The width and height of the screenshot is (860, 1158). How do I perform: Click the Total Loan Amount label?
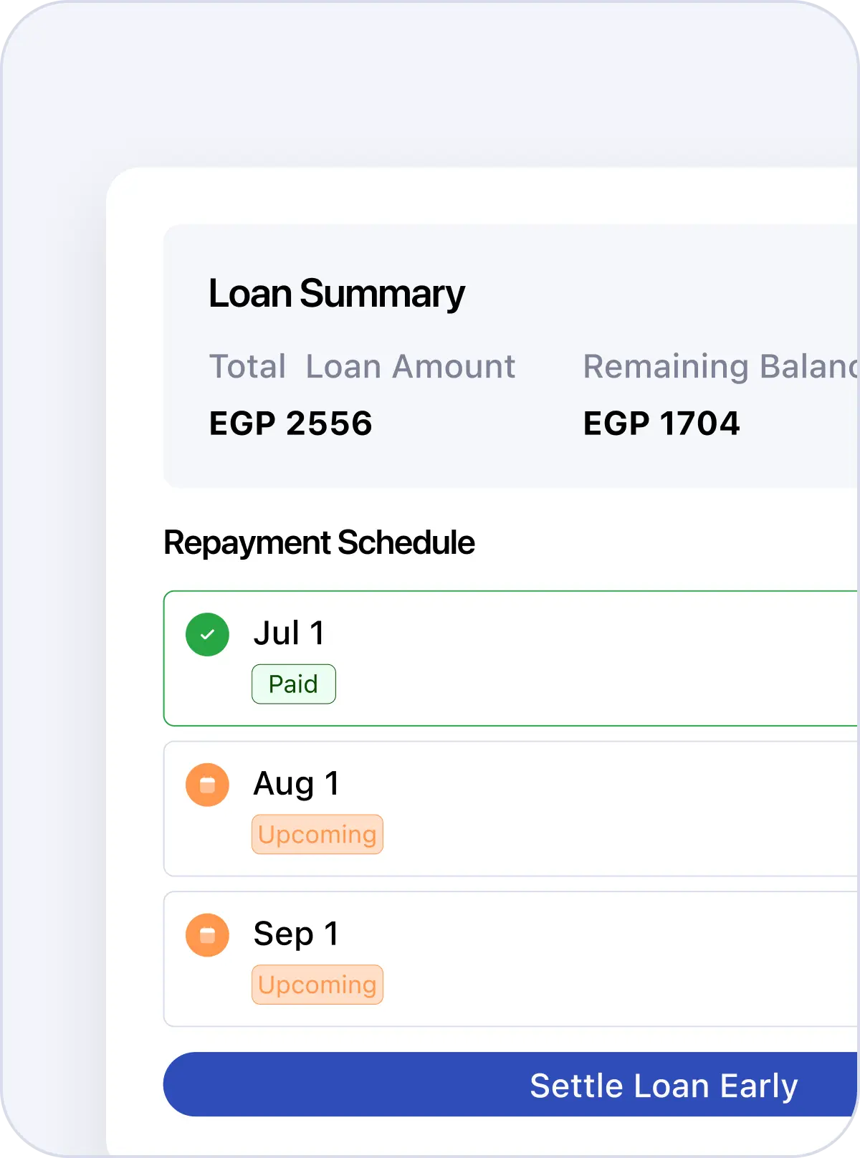tap(362, 367)
